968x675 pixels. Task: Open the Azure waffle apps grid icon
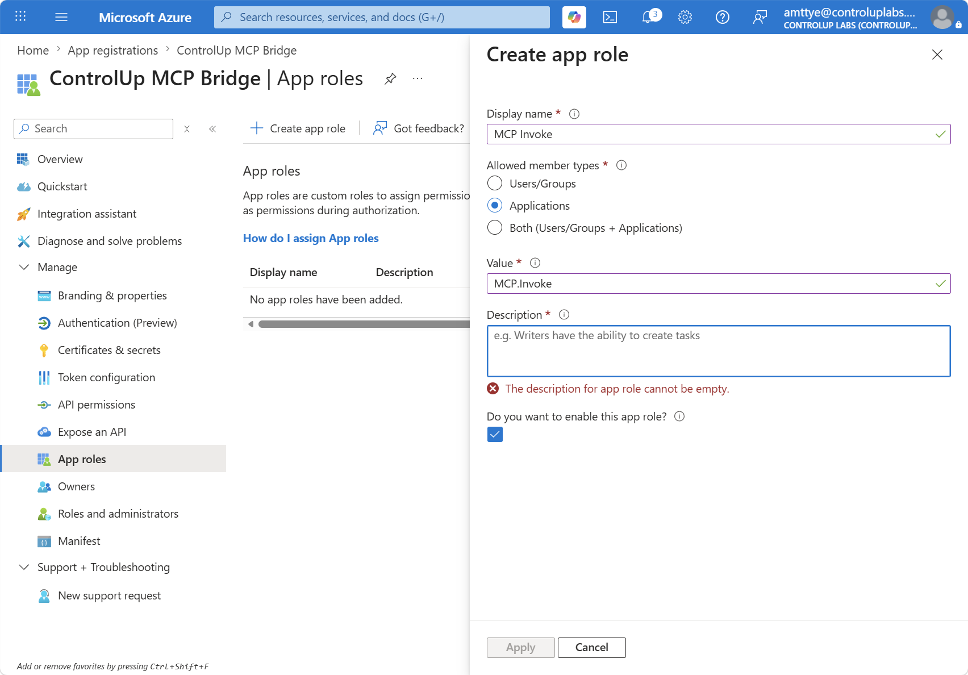[x=20, y=16]
